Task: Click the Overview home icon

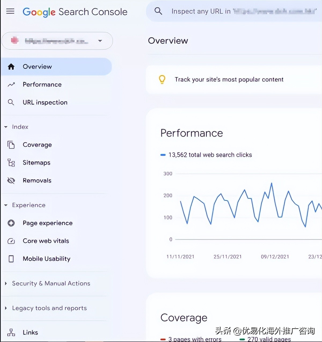Action: point(11,67)
